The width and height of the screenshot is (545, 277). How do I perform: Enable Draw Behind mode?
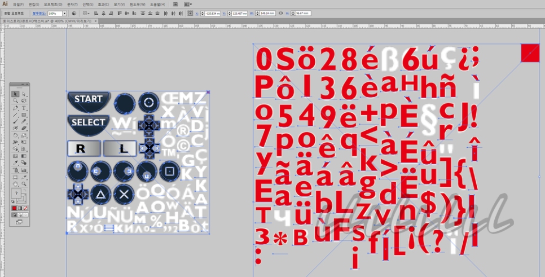click(x=20, y=214)
